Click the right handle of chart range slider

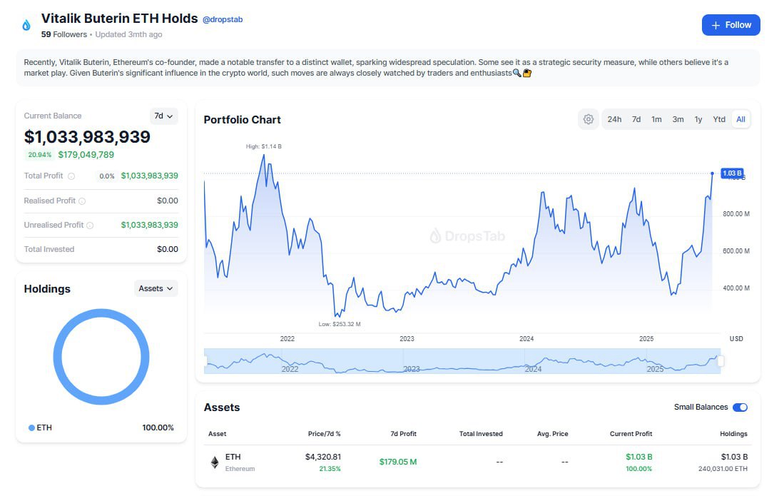pyautogui.click(x=721, y=361)
